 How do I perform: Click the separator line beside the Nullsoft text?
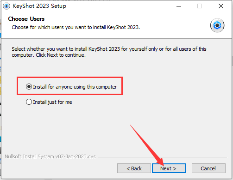coord(162,157)
